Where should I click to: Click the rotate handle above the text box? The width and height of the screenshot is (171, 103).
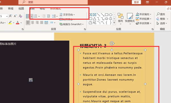pyautogui.click(x=112, y=43)
